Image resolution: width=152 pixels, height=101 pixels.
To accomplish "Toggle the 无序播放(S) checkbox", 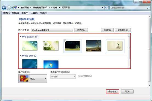I will (x=79, y=76).
